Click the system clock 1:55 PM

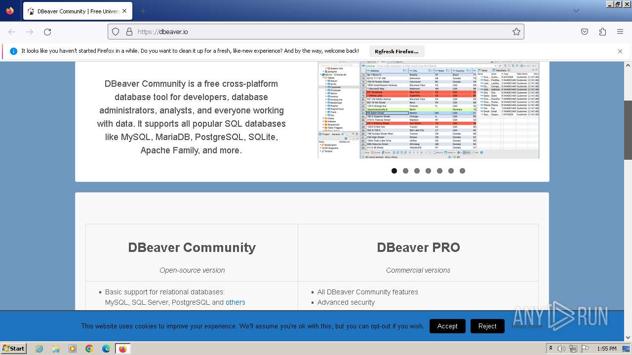click(x=607, y=349)
